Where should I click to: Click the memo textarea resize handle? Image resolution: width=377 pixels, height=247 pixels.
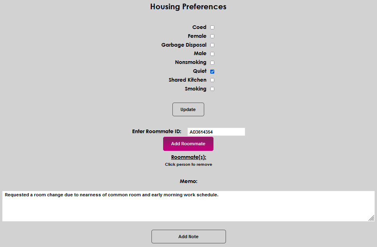click(x=371, y=218)
